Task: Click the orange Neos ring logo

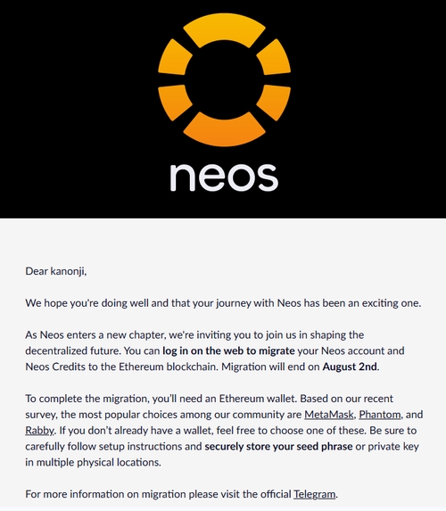Action: point(224,79)
